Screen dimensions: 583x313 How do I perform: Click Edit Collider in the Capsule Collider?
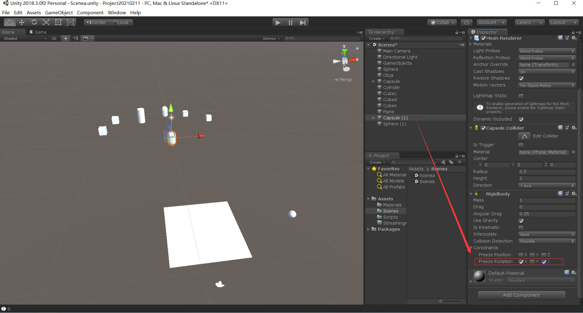[524, 136]
